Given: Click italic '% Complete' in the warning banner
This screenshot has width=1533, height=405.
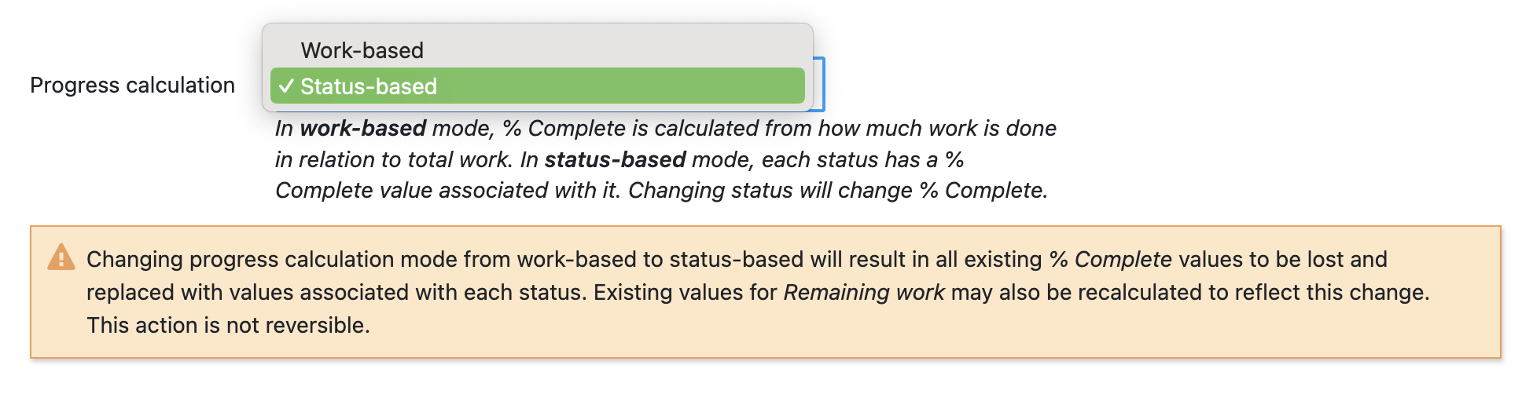Looking at the screenshot, I should click(x=1111, y=259).
